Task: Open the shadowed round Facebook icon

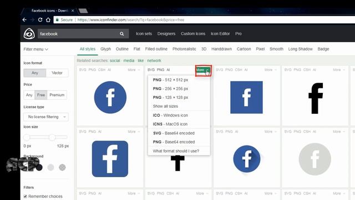Action: 247,159
